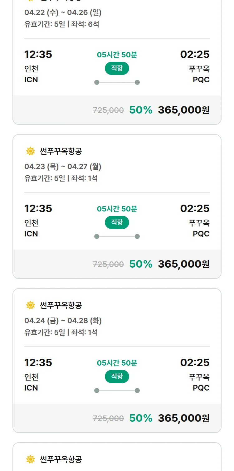Click sun logo on 04.23 flight card
The image size is (234, 471).
pyautogui.click(x=31, y=151)
